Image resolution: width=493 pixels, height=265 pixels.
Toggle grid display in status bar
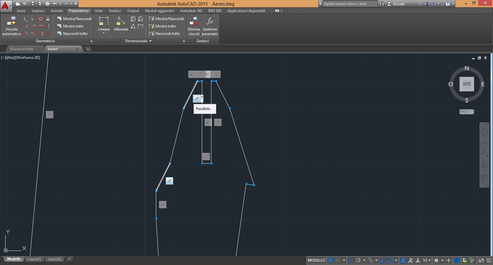(332, 260)
